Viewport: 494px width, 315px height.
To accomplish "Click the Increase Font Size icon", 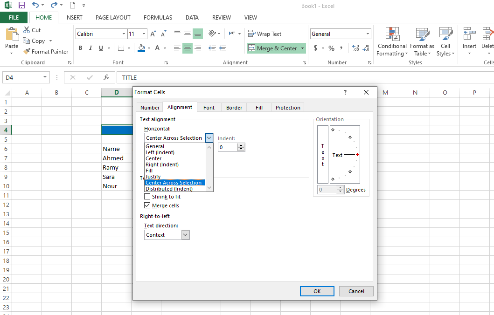I will click(x=153, y=34).
